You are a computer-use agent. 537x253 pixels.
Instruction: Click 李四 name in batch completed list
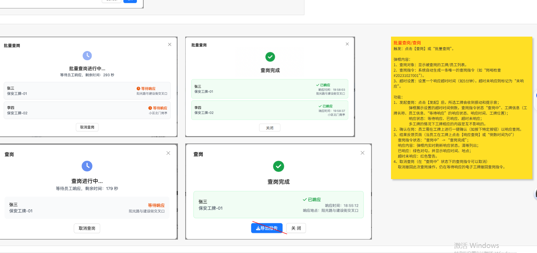tap(198, 108)
